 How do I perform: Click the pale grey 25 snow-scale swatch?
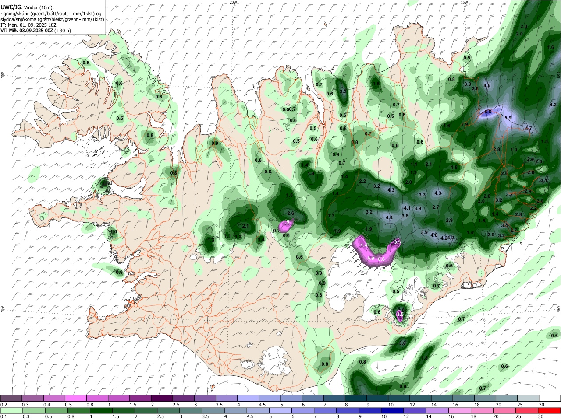point(528,398)
